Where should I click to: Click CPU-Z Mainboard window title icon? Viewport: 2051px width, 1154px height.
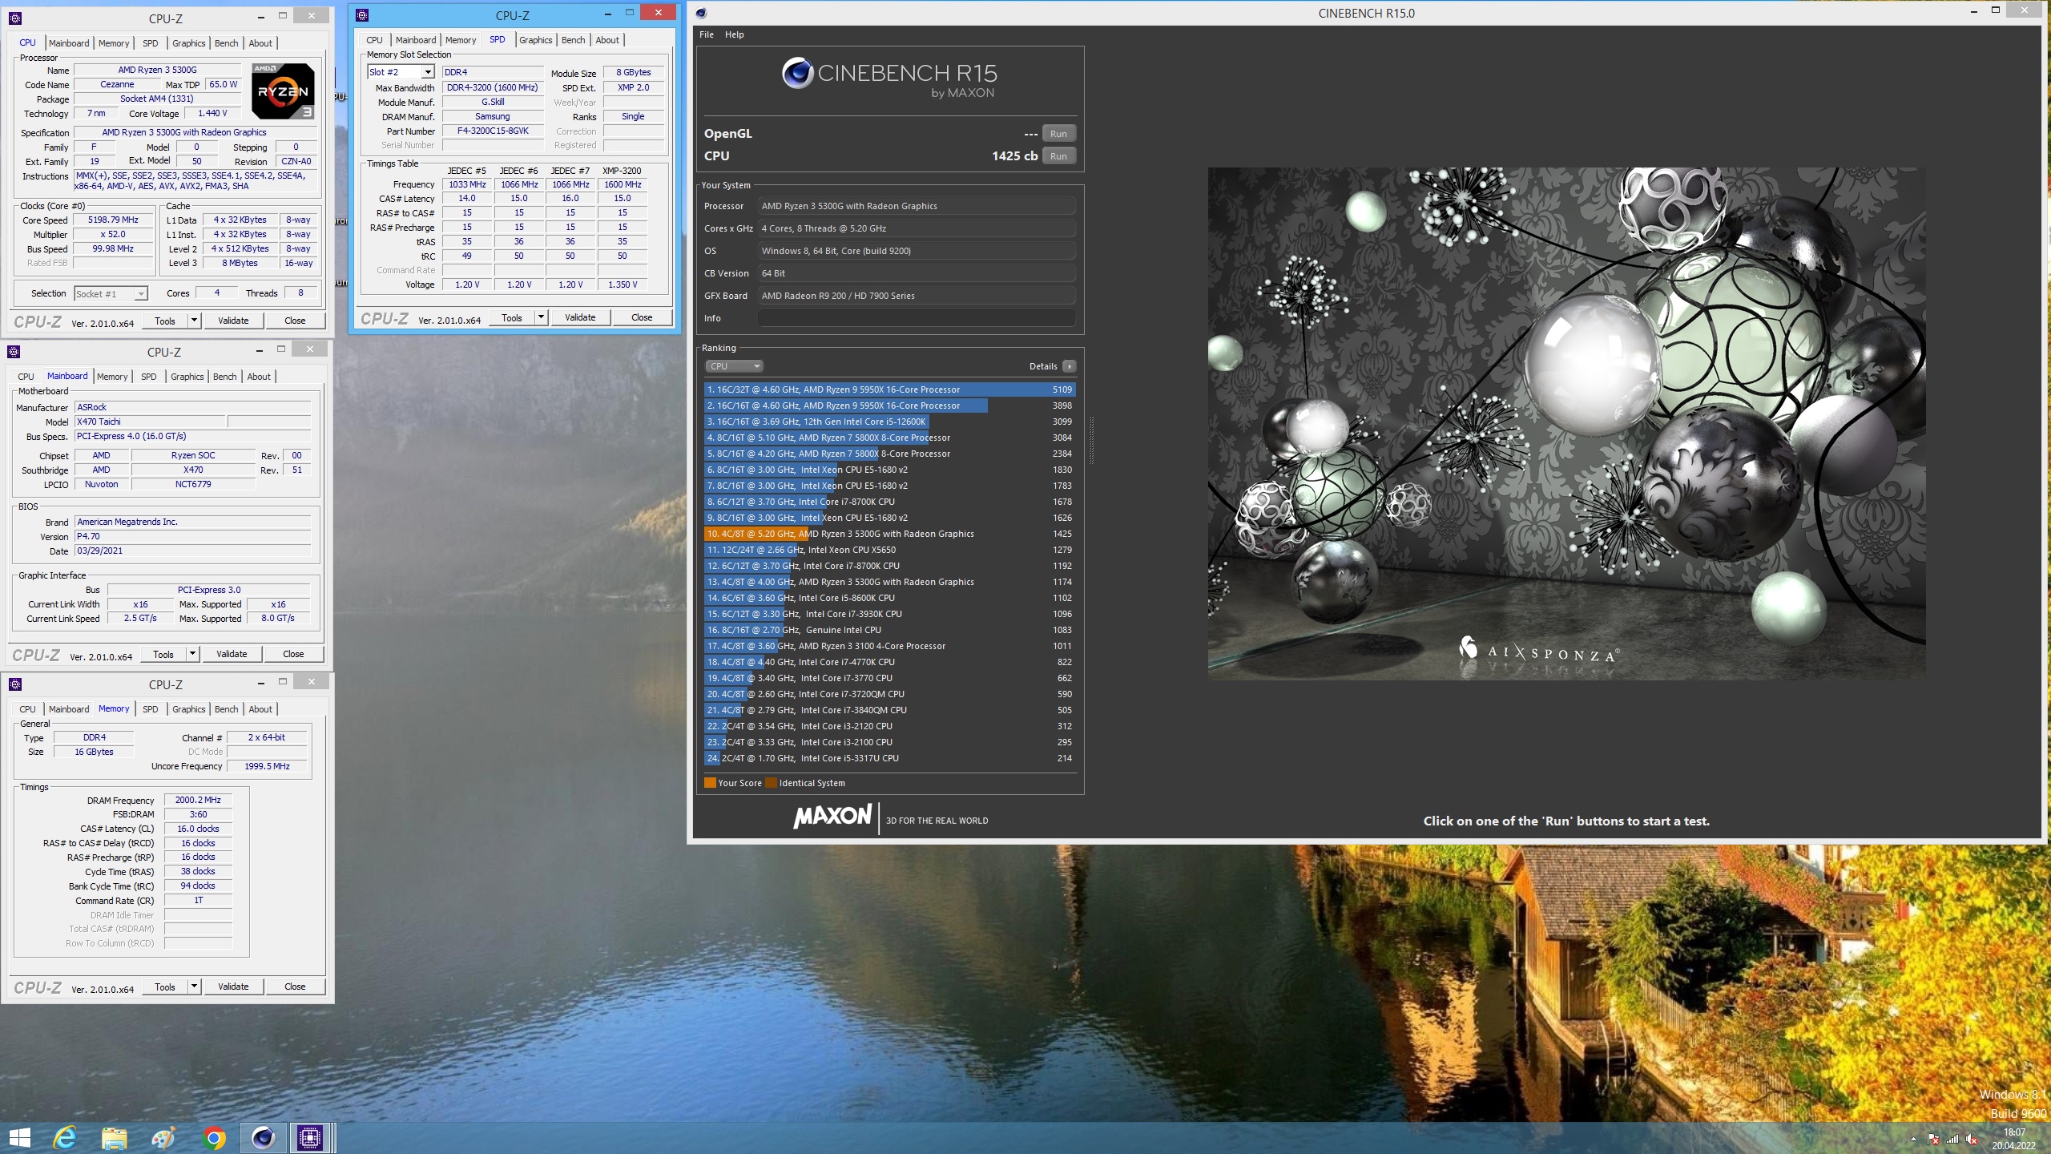14,352
